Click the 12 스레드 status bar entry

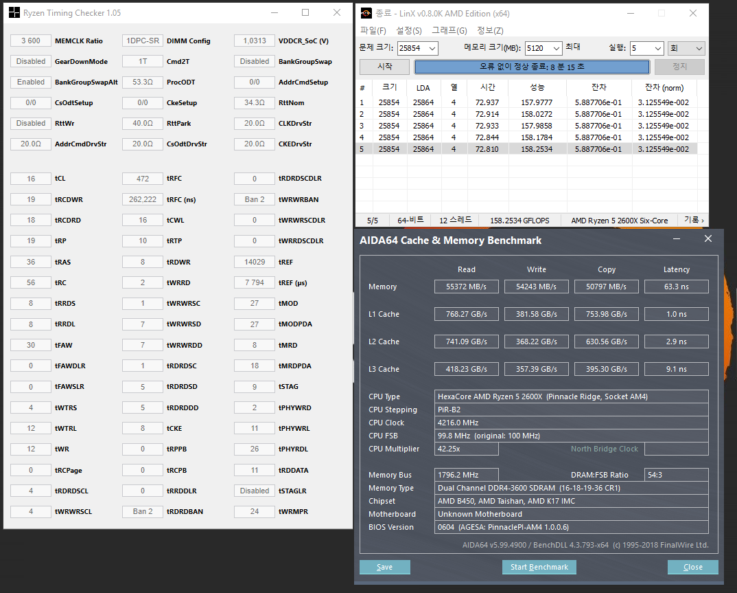(456, 221)
